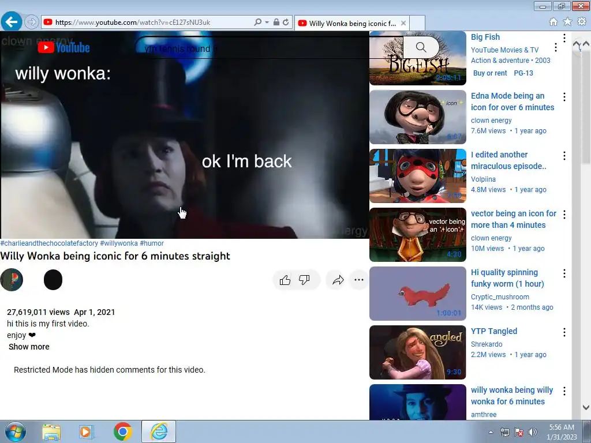Screen dimensions: 591x443
Task: Show hidden tray icons arrow
Action: pos(491,432)
